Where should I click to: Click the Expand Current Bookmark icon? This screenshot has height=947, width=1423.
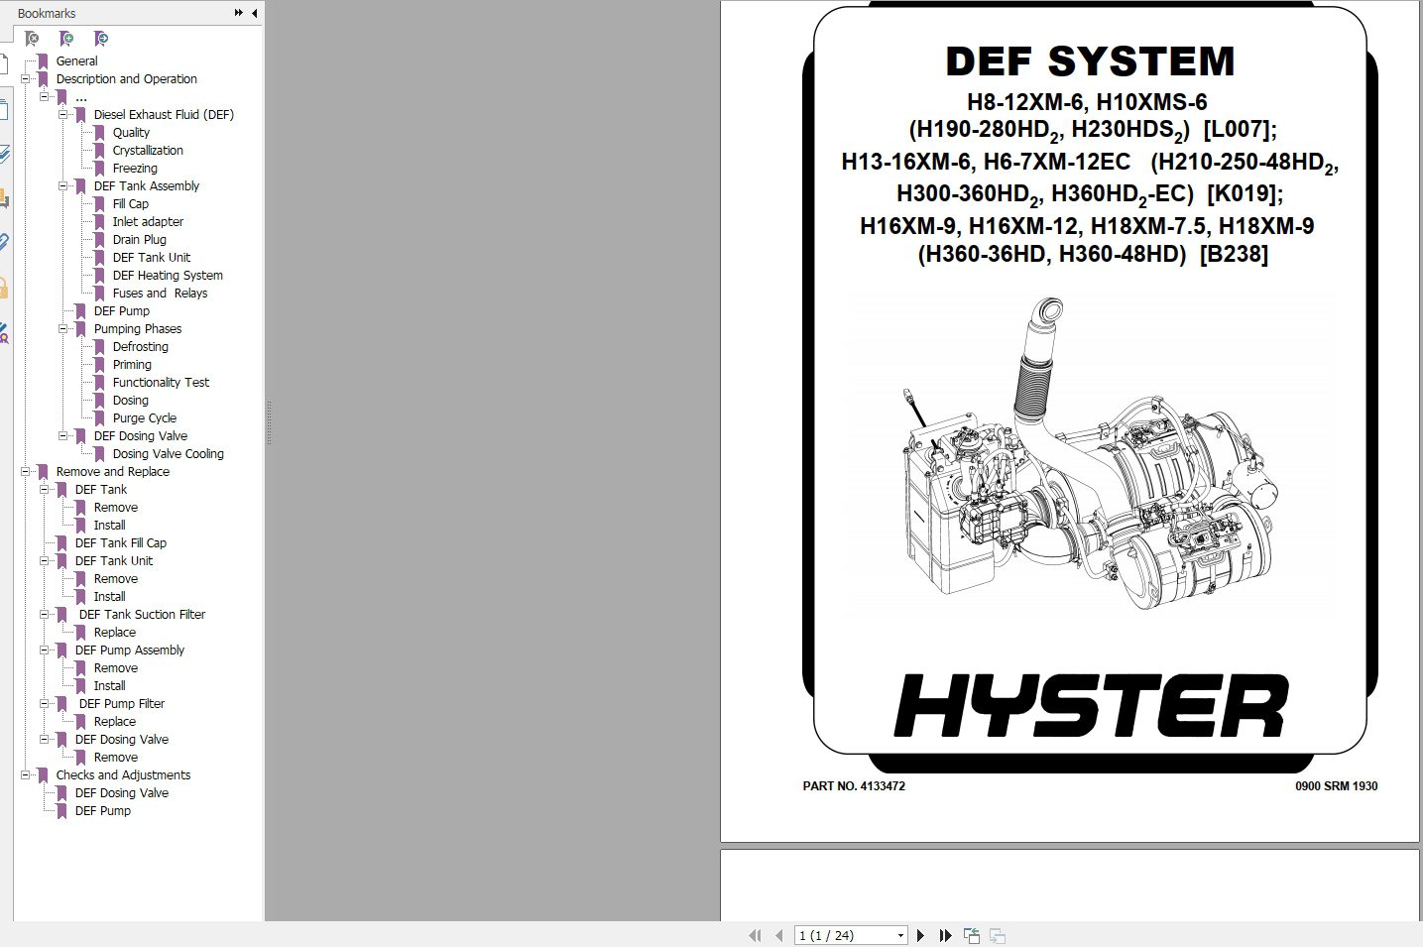[x=99, y=38]
